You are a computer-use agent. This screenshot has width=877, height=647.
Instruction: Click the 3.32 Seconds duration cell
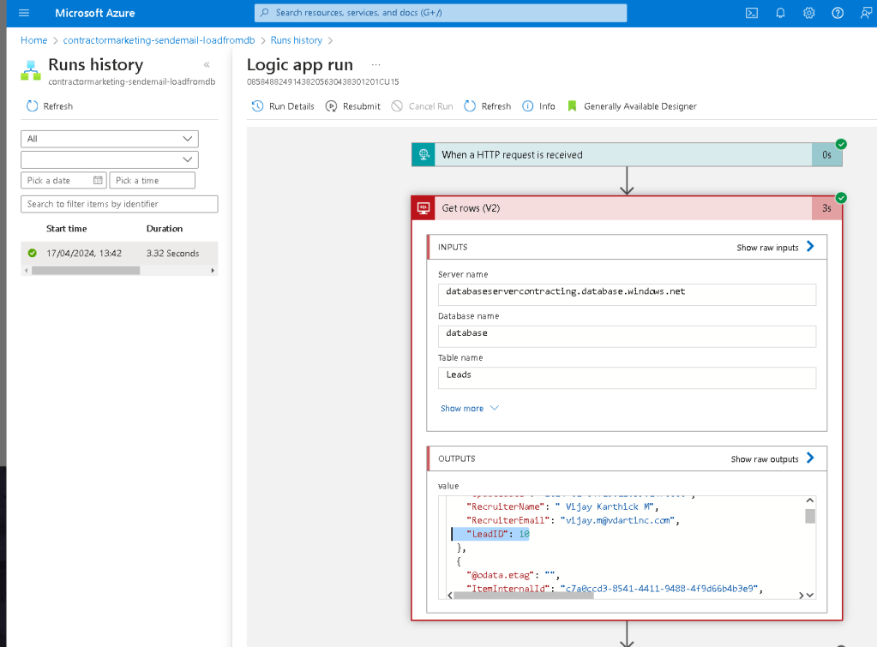[x=173, y=254]
